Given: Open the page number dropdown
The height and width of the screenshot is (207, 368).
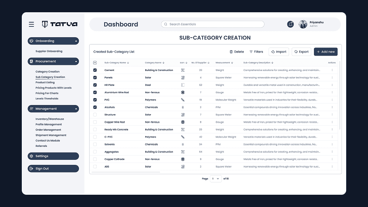Looking at the screenshot, I should coord(216,179).
